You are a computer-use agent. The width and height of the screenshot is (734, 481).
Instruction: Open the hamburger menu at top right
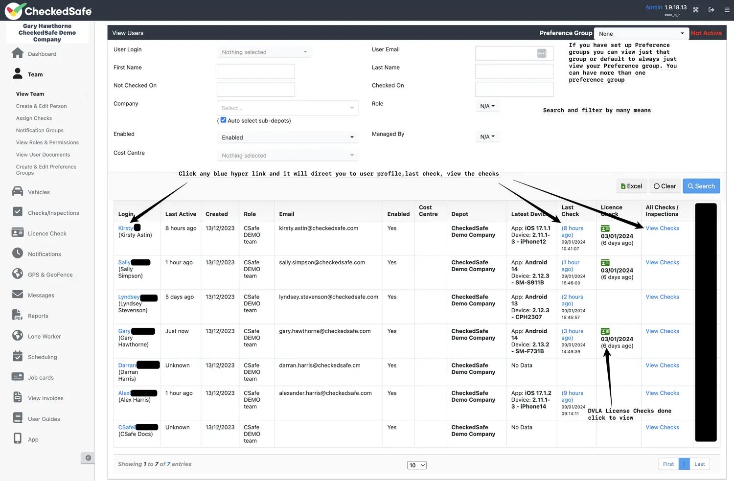pyautogui.click(x=727, y=10)
